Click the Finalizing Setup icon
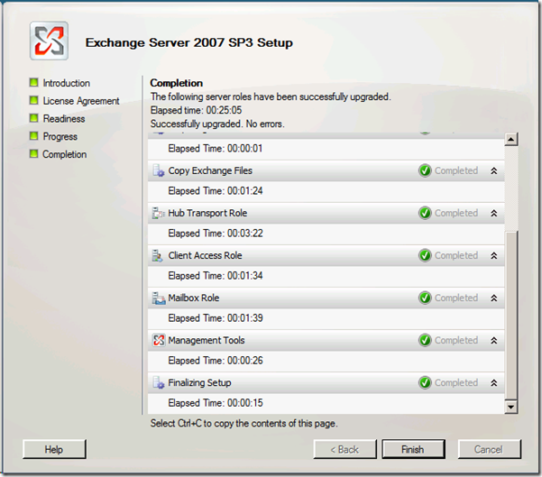This screenshot has height=477, width=542. pyautogui.click(x=159, y=383)
